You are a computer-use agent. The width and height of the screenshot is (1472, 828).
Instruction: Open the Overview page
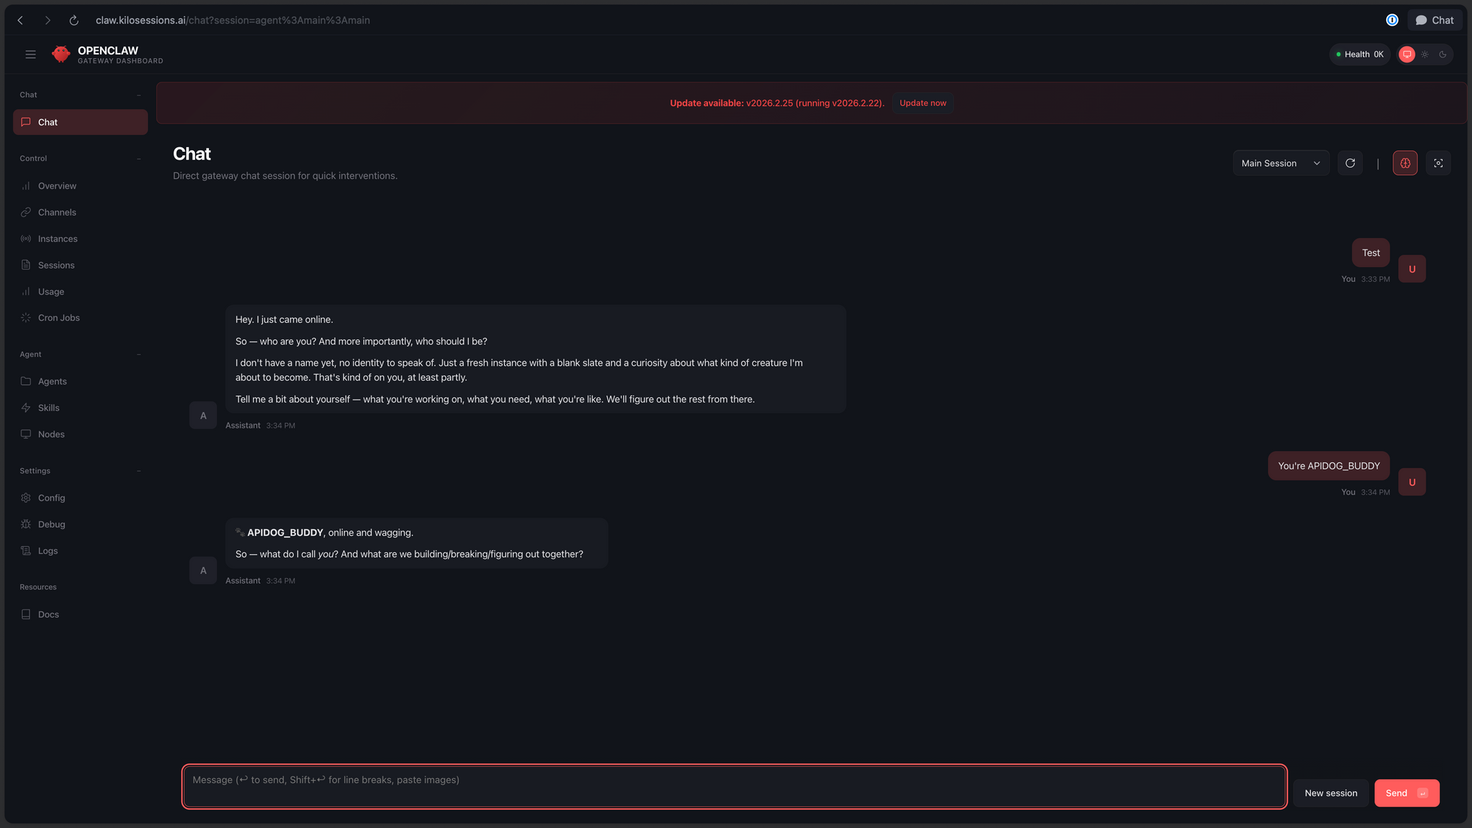coord(80,186)
